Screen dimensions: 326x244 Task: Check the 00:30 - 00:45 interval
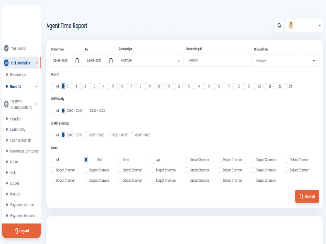(x=109, y=135)
